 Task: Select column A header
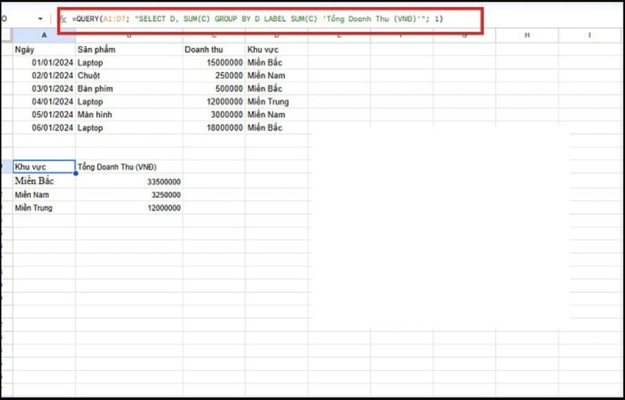tap(44, 35)
